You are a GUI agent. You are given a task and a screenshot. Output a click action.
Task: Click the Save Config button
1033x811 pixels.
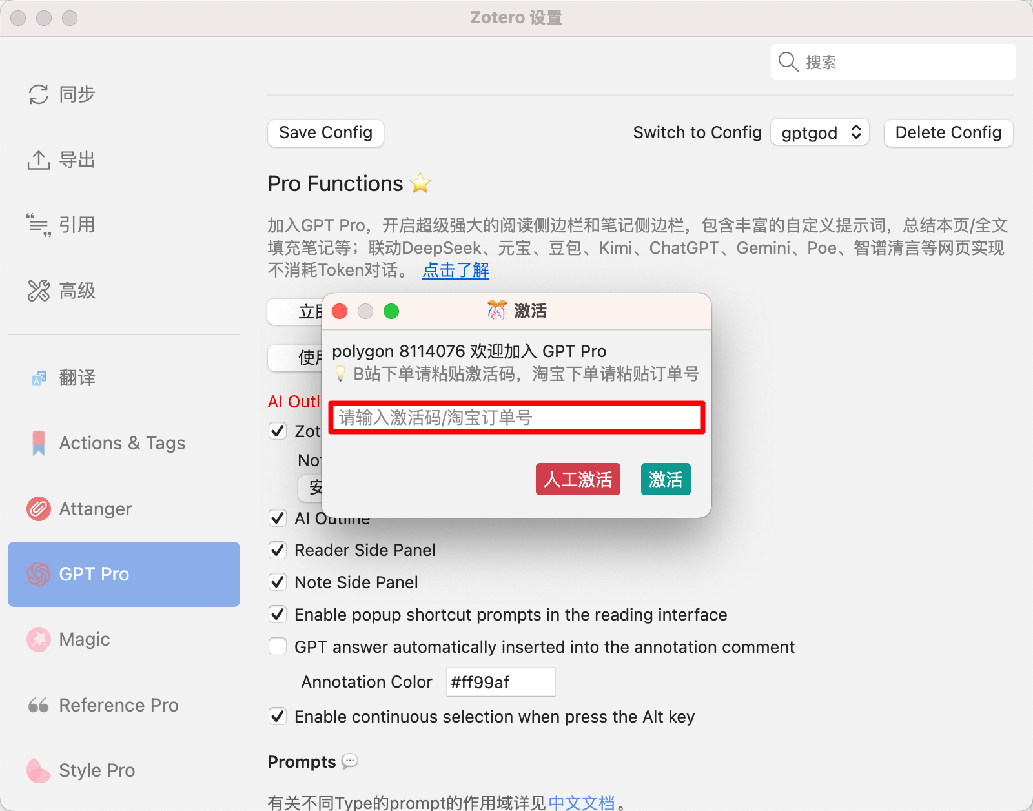(x=325, y=133)
